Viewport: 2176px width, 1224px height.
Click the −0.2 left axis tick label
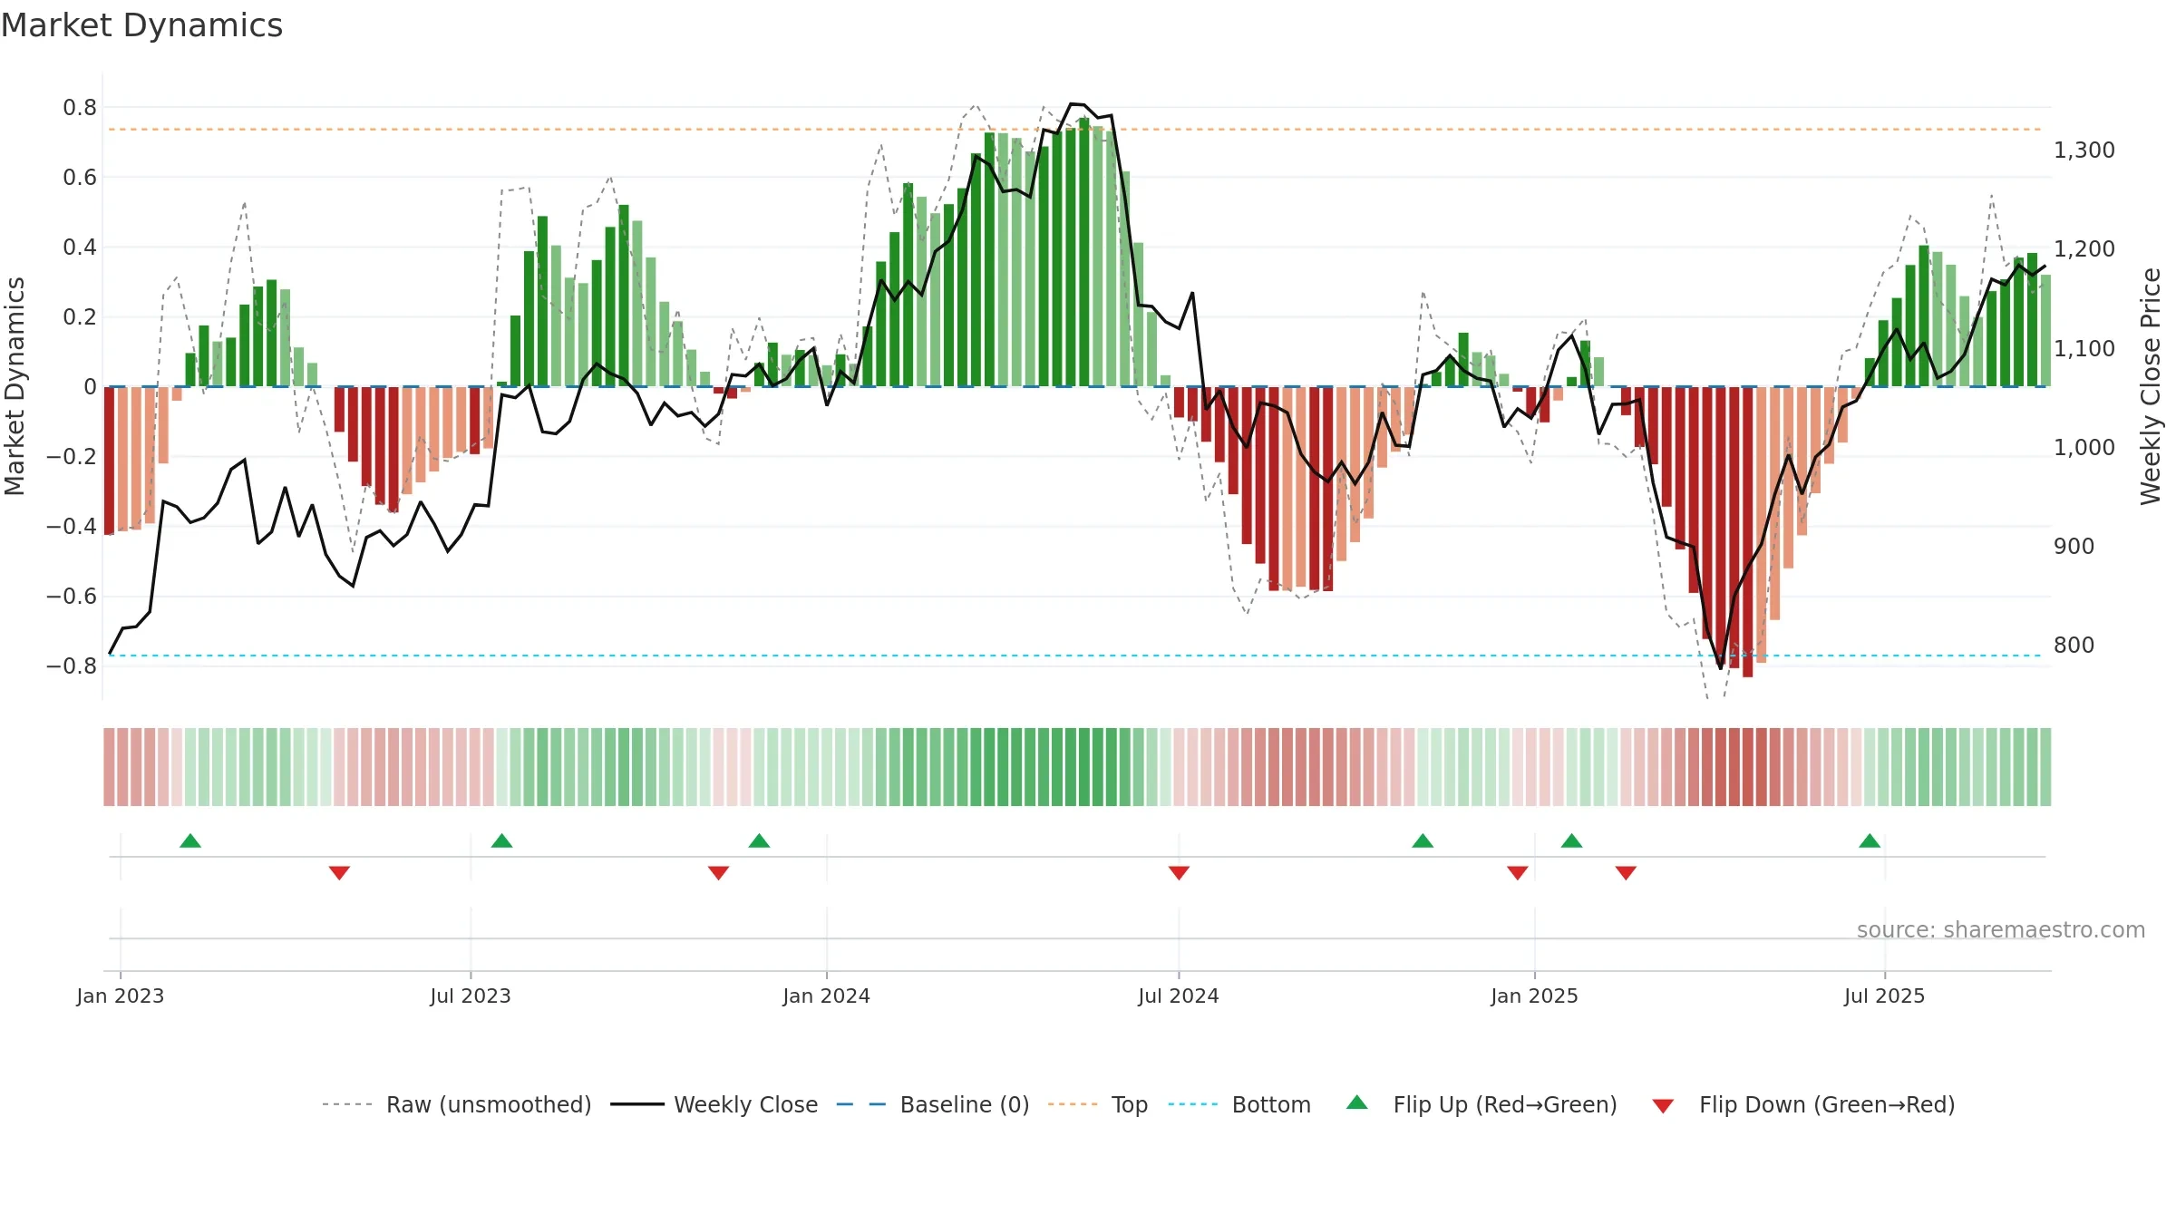point(72,456)
